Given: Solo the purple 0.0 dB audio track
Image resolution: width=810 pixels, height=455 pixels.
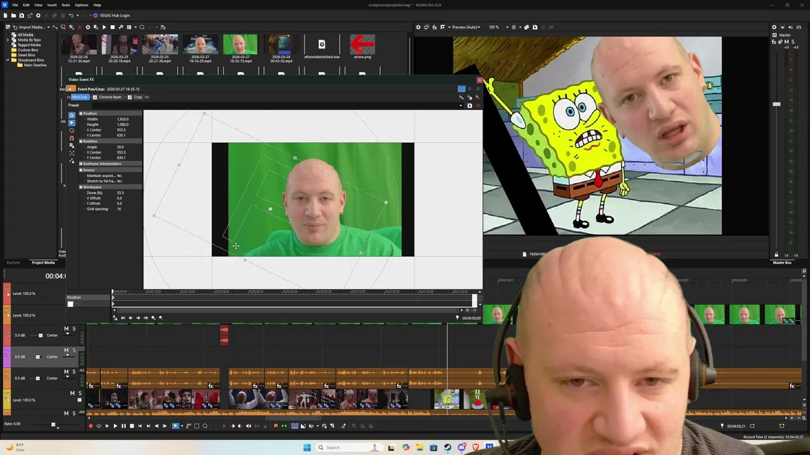Looking at the screenshot, I should 73,350.
